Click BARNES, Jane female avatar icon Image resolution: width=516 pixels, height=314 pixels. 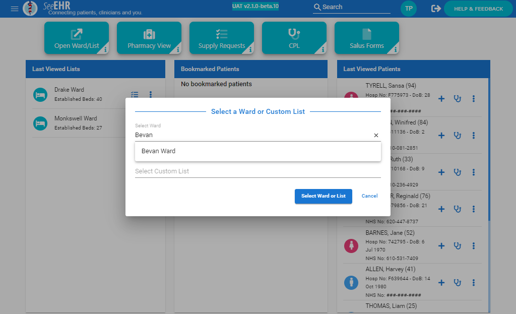tap(351, 246)
